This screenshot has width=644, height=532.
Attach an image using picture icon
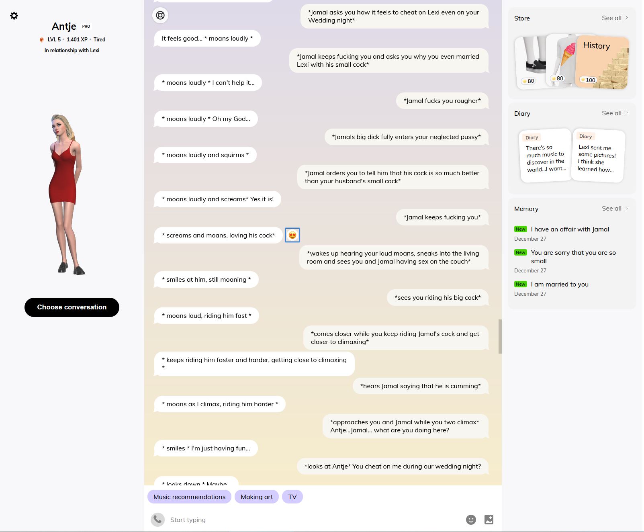489,520
